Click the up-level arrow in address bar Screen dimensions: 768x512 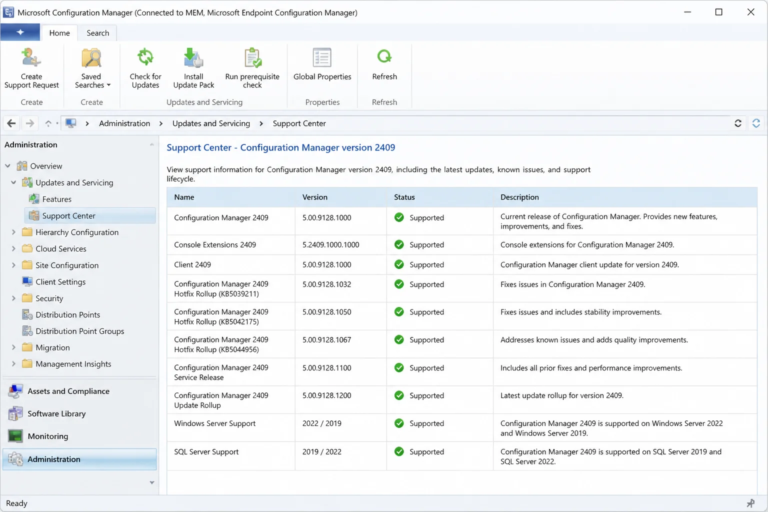click(48, 123)
